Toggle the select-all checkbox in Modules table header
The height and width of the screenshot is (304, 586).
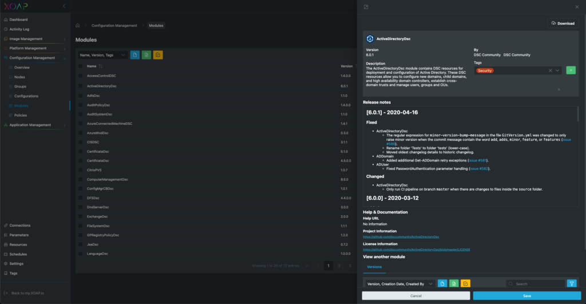coord(80,66)
